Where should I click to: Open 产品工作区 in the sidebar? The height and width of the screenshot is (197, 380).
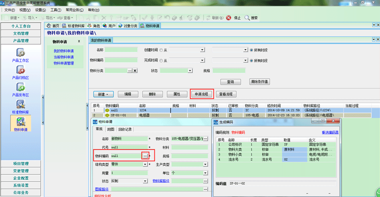point(20,53)
